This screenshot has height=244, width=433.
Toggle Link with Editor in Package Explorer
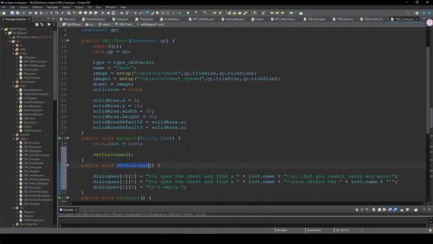42,24
